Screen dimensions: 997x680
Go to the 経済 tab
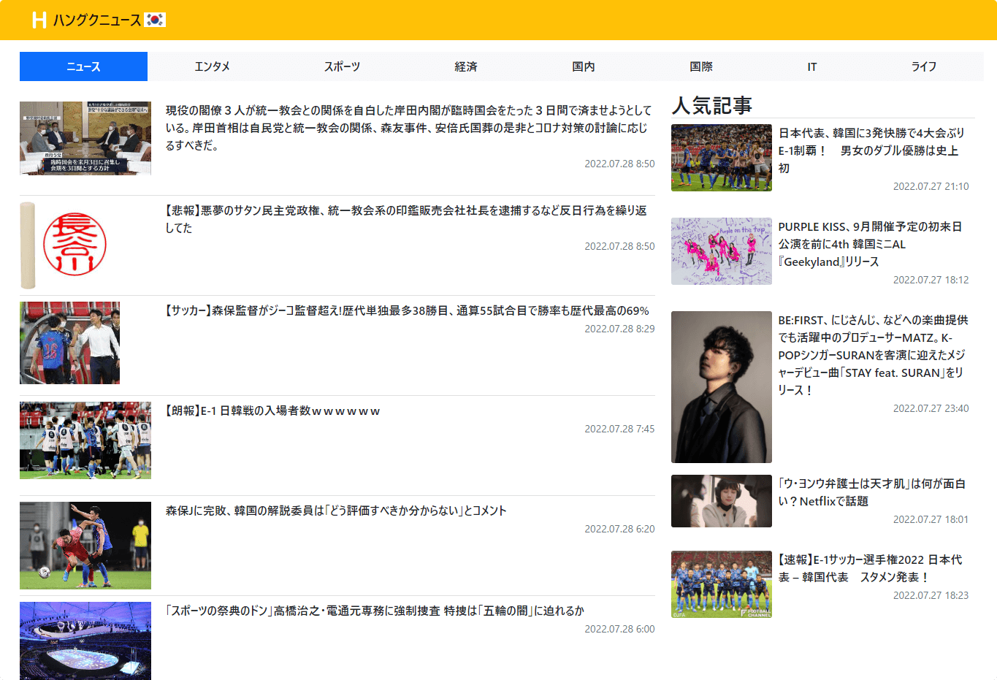coord(465,66)
